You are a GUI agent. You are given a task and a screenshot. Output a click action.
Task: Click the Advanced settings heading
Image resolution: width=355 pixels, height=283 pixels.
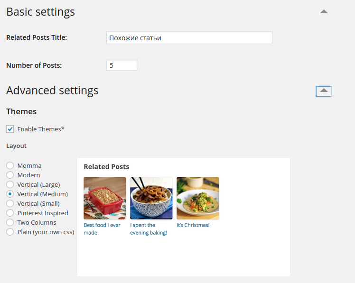(x=52, y=91)
